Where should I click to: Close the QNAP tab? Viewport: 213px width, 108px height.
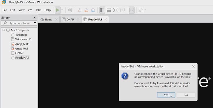(78, 19)
